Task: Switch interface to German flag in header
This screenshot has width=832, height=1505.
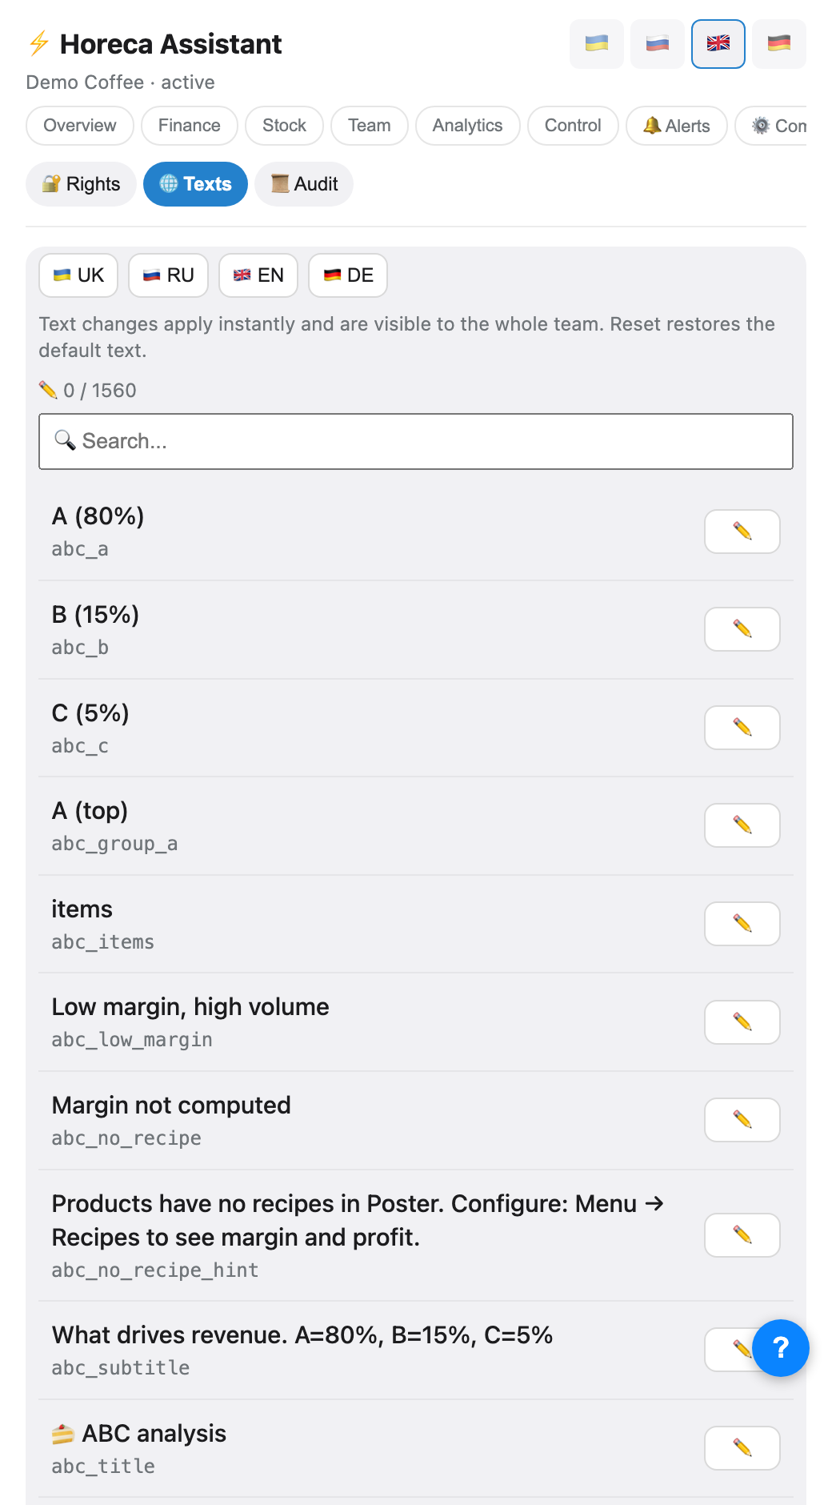Action: (x=779, y=44)
